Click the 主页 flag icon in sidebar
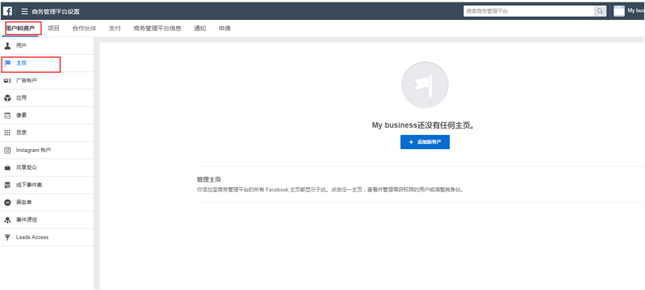The width and height of the screenshot is (645, 290). (x=7, y=63)
